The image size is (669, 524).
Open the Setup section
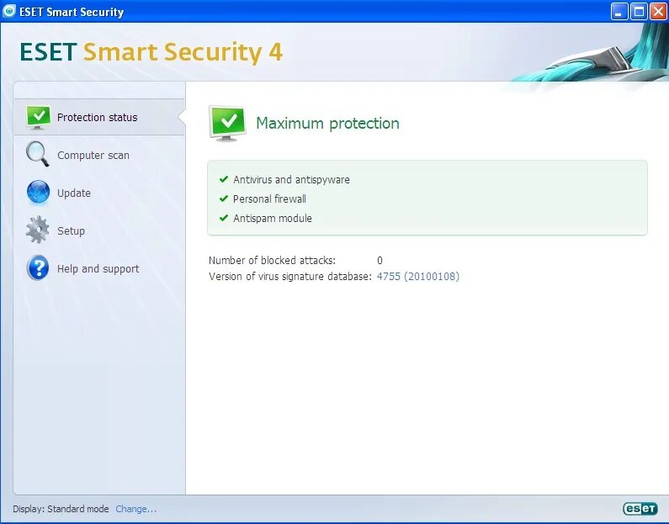pos(99,230)
